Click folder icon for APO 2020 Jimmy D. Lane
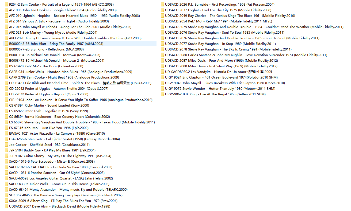The image size is (351, 211). 6,38
